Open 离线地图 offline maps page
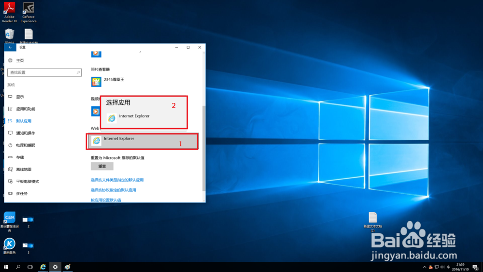483x272 pixels. point(20,170)
